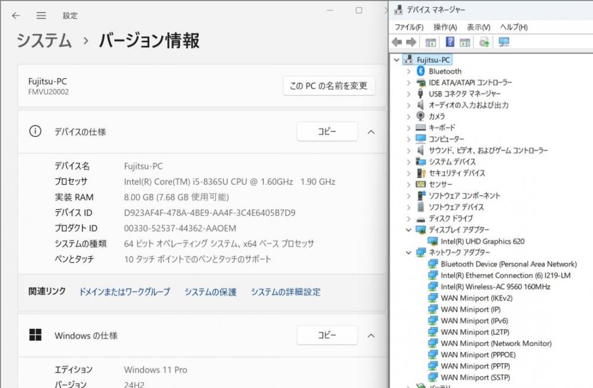The image size is (593, 388).
Task: Click the Windows logo beside Windows の仕様
Action: click(35, 335)
